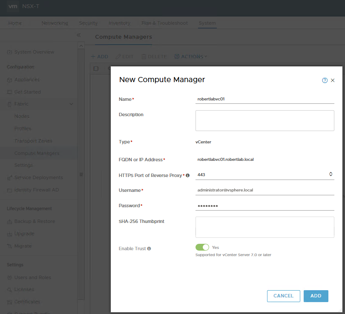The height and width of the screenshot is (314, 345).
Task: Open the dialog help question mark icon
Action: [325, 80]
